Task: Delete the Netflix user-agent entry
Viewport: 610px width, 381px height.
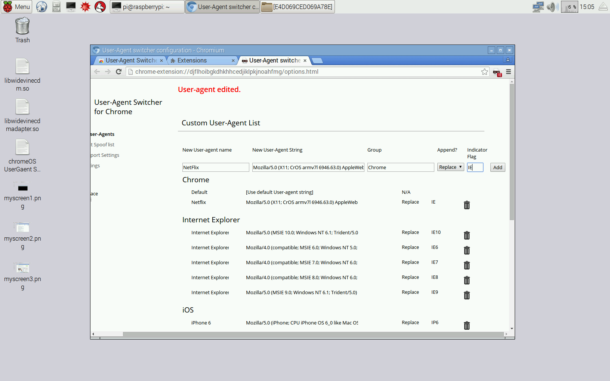Action: click(467, 205)
